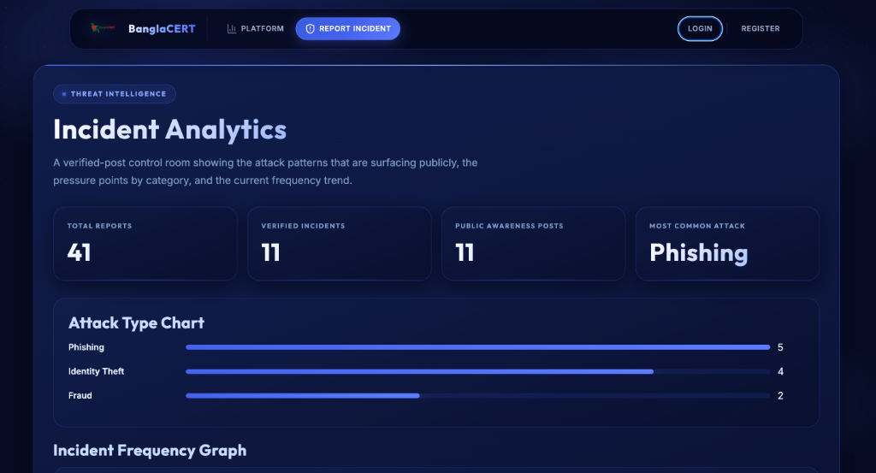This screenshot has height=473, width=876.
Task: Open the Register link
Action: tap(761, 28)
